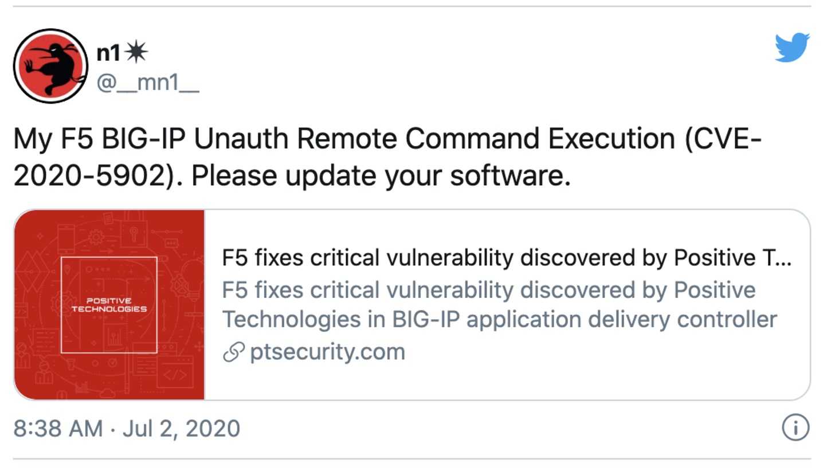Click the tweet text about CVE-2020-5902
Screen dimensions: 831x475
click(x=387, y=158)
